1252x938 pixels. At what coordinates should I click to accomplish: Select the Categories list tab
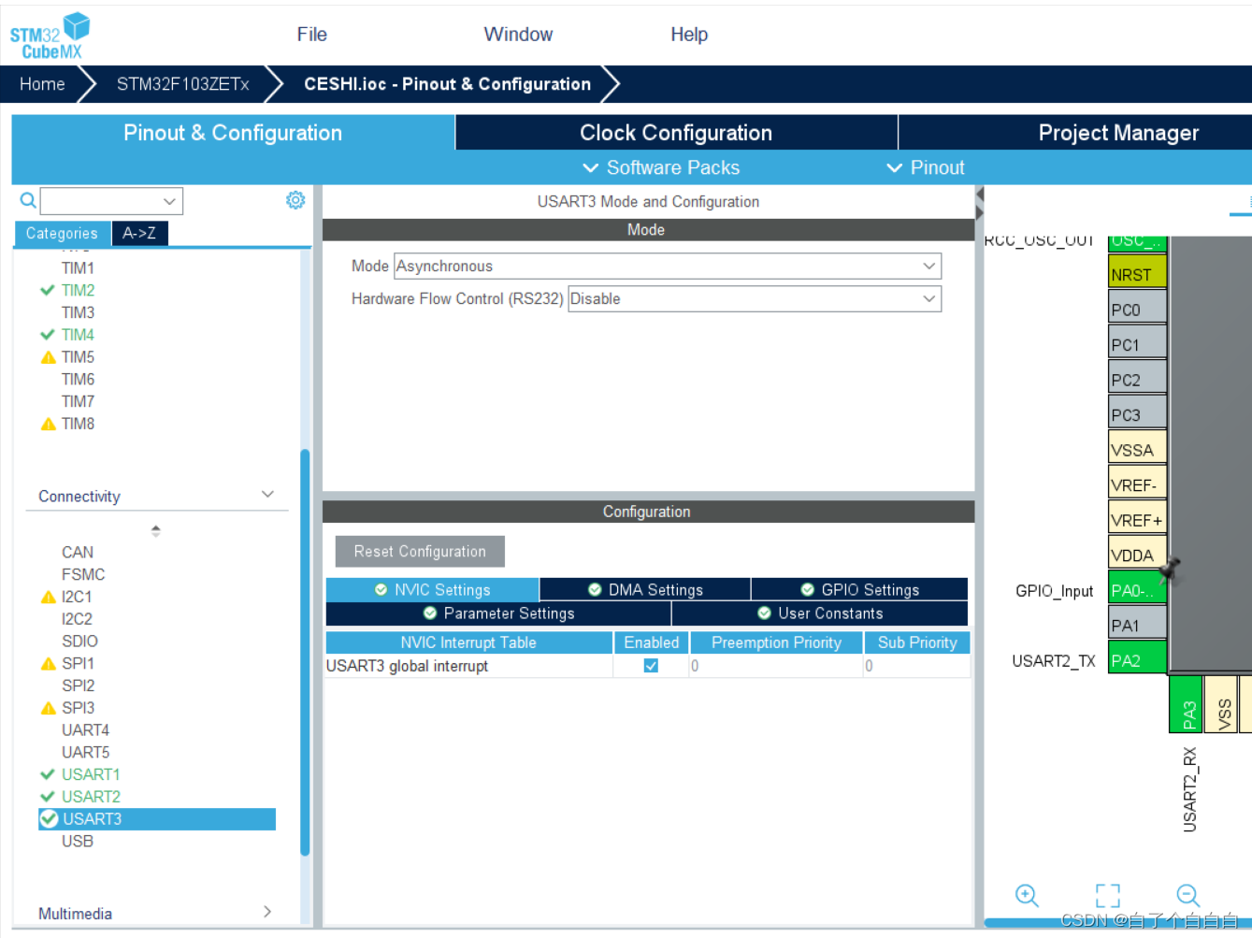pyautogui.click(x=62, y=233)
